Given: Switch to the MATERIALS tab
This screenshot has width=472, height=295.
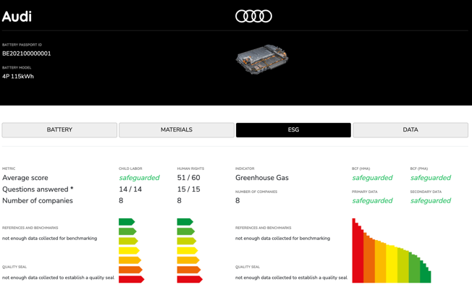Looking at the screenshot, I should pyautogui.click(x=177, y=130).
